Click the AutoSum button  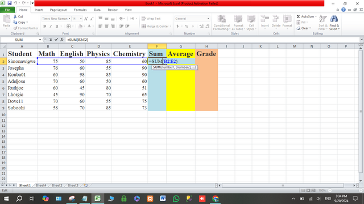tap(307, 16)
